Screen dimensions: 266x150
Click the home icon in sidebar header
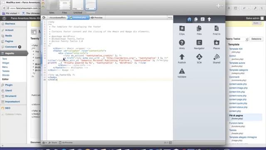tap(190, 20)
